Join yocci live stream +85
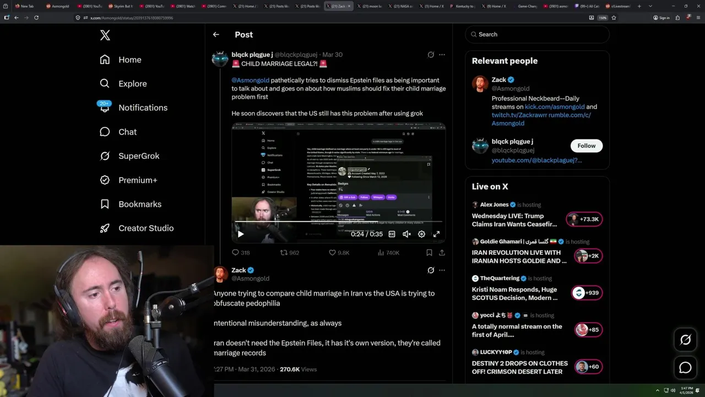 click(x=588, y=330)
